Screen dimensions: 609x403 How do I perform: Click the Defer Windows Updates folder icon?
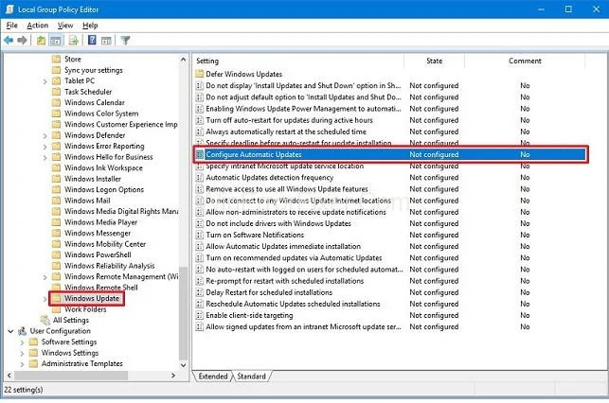(200, 74)
